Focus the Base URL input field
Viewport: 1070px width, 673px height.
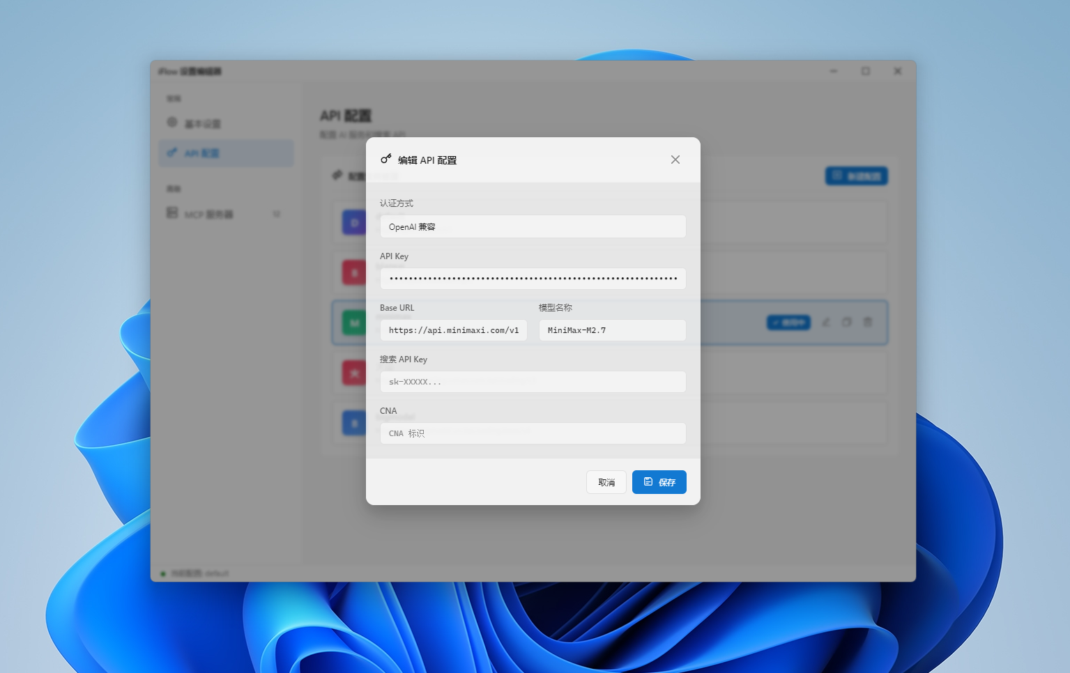tap(453, 330)
